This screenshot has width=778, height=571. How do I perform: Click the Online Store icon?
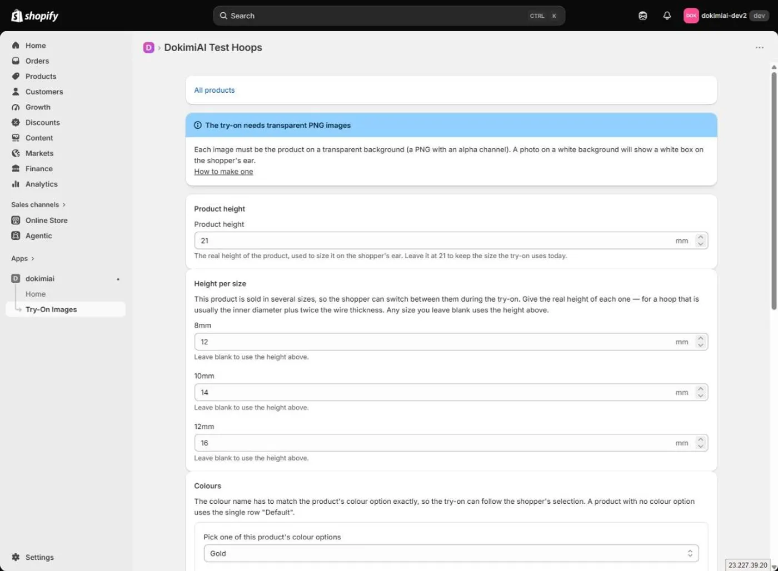tap(16, 221)
